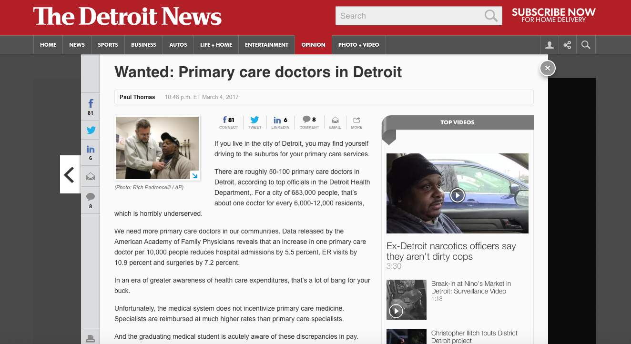Close the article overlay with X button
The width and height of the screenshot is (631, 344).
click(x=548, y=68)
